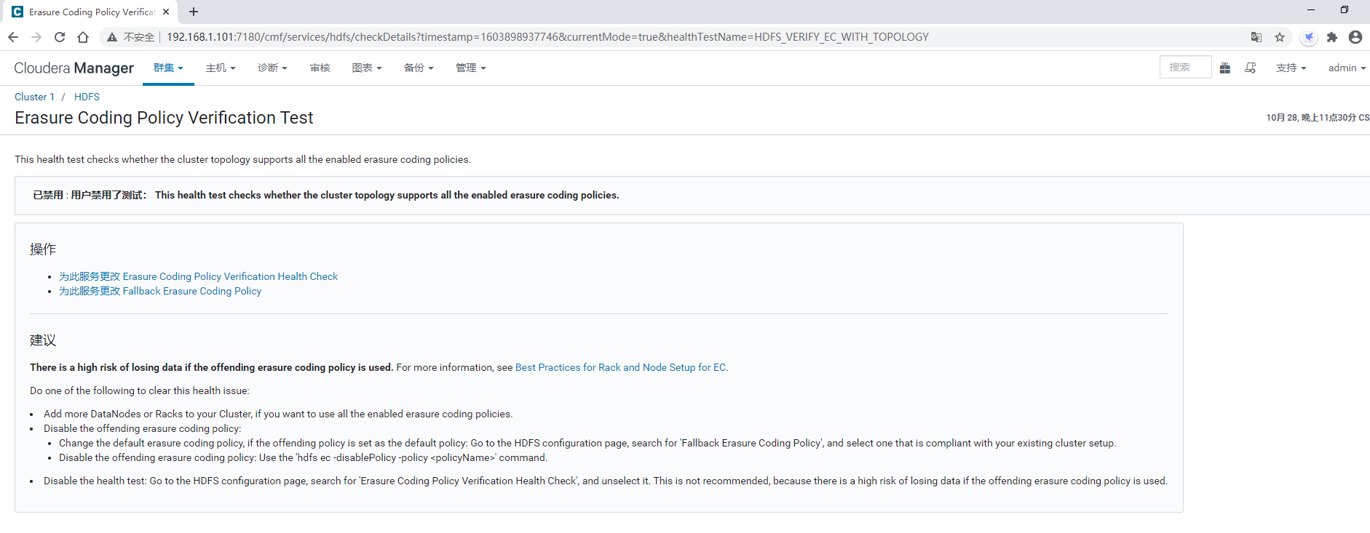Click the not-secure warning triangle icon
Image resolution: width=1370 pixels, height=533 pixels.
click(x=112, y=37)
